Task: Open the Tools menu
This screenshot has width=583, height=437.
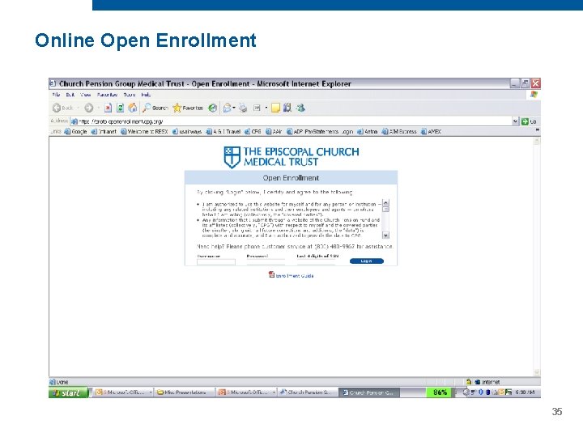Action: pos(130,95)
